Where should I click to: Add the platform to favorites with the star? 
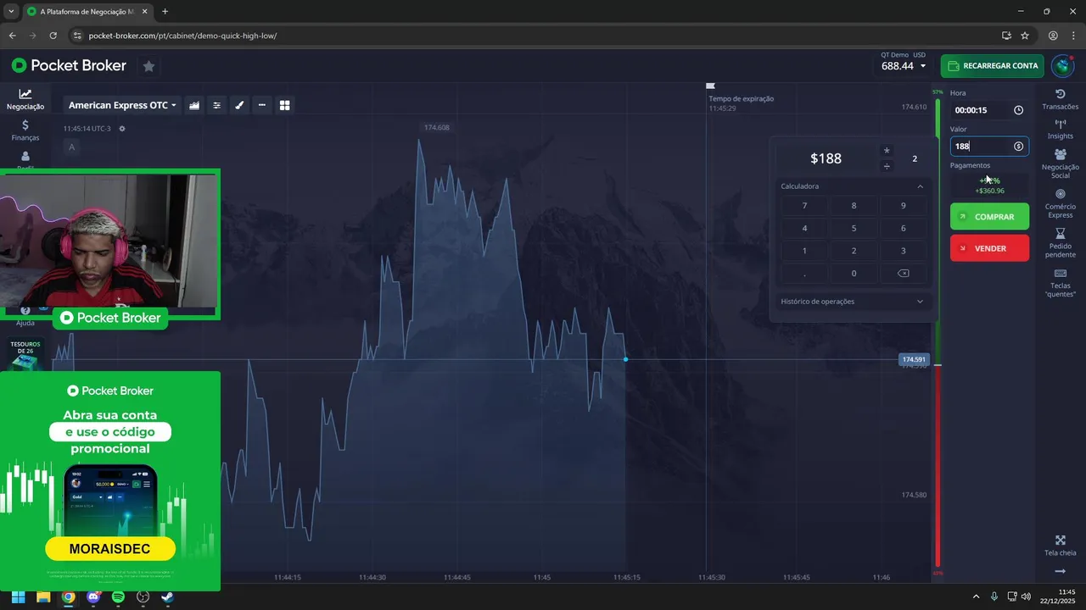[x=148, y=66]
